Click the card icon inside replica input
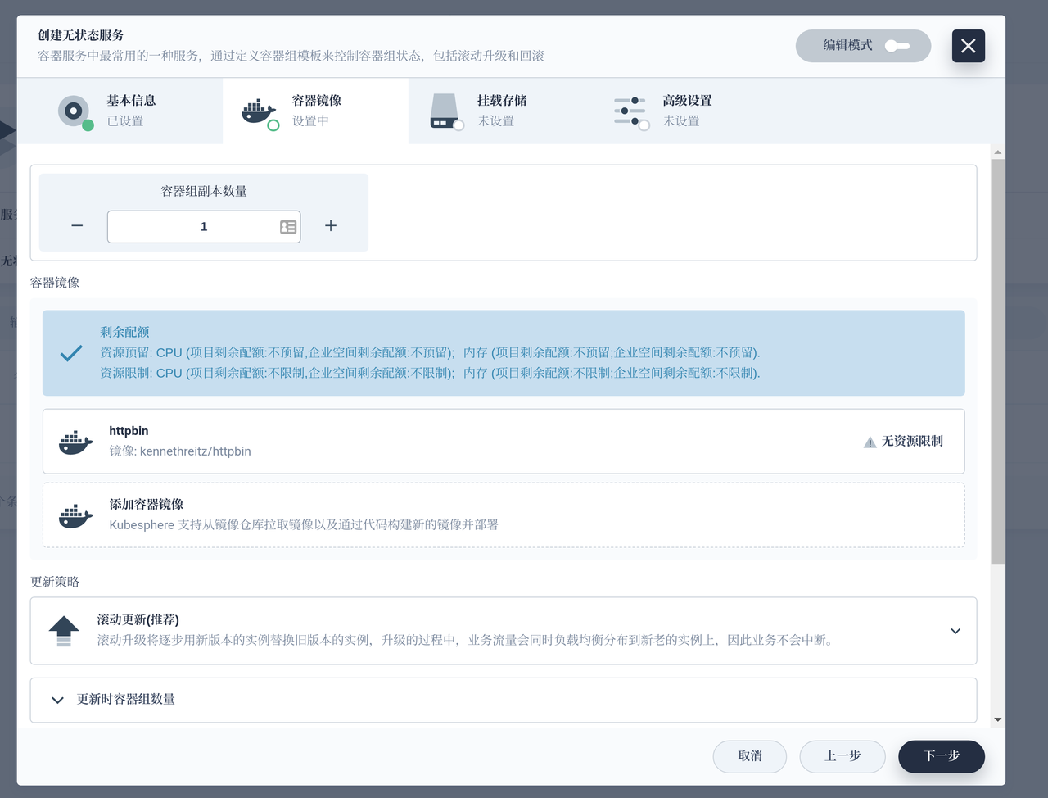 (x=288, y=227)
